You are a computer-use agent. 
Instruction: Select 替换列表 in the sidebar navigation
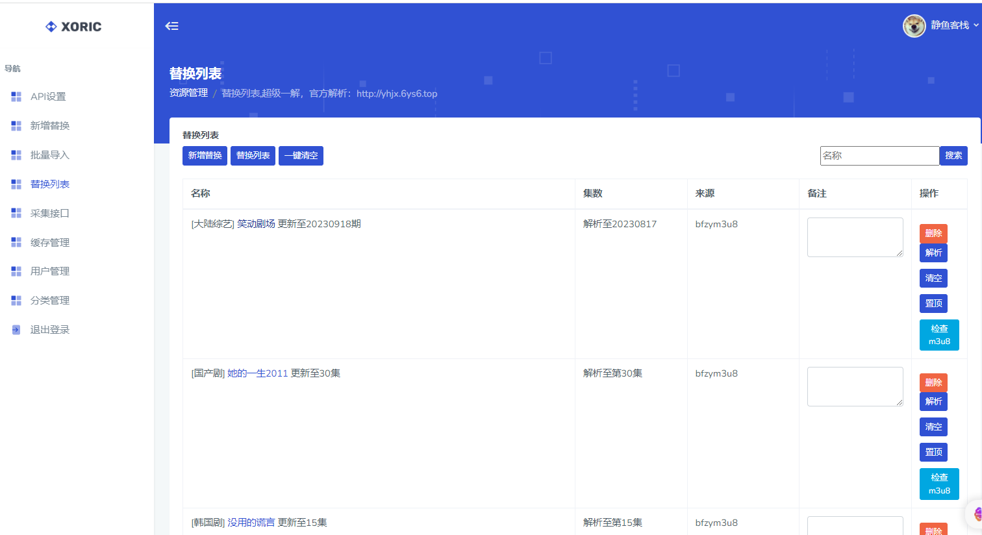tap(49, 184)
